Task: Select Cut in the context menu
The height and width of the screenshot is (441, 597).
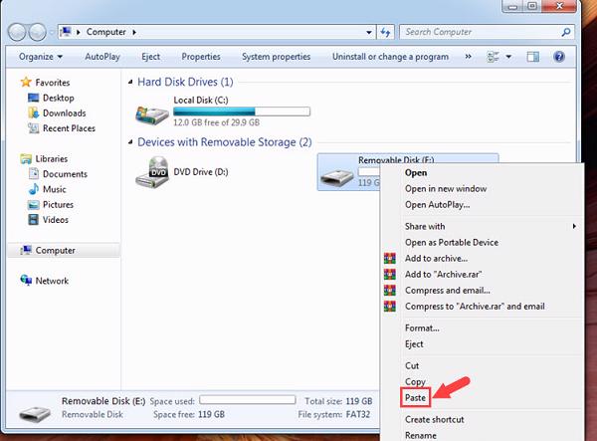Action: [412, 365]
